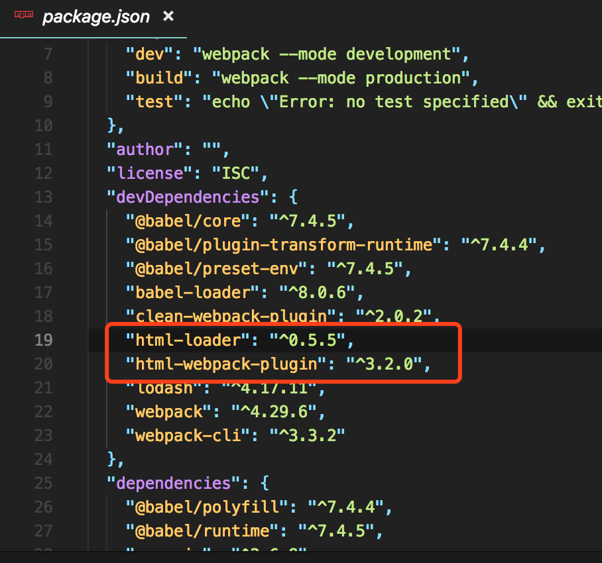Click the "^4.29.6" version value
The height and width of the screenshot is (563, 602).
(x=274, y=412)
